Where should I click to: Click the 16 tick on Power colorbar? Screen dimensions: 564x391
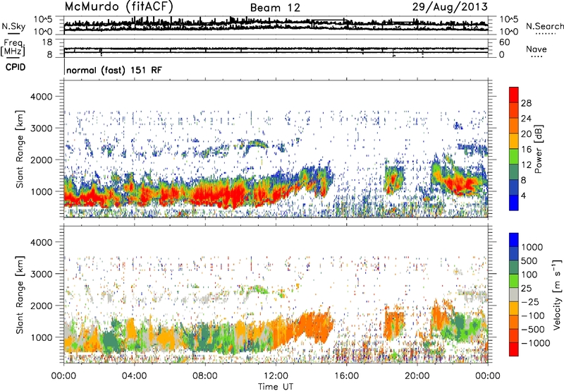tap(526, 150)
